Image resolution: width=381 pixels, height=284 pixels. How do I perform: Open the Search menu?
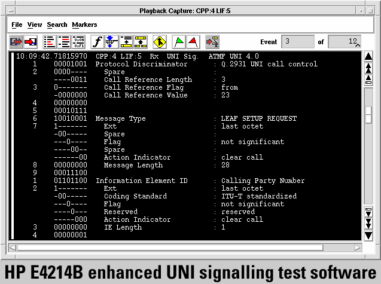coord(57,25)
